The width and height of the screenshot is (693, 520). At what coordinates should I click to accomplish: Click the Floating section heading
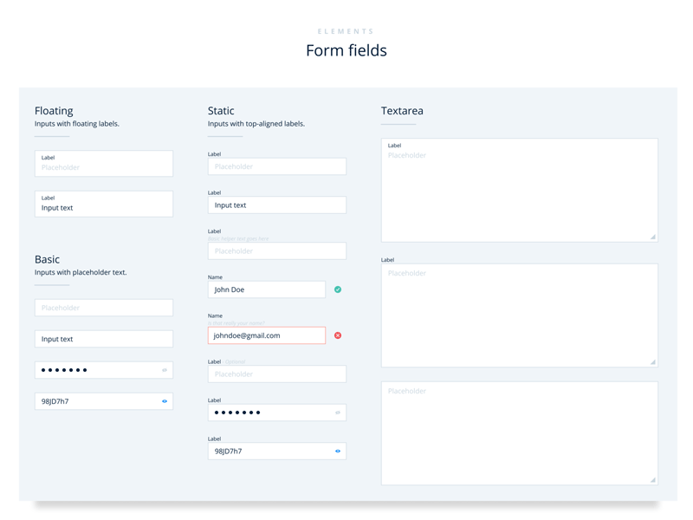click(x=54, y=110)
